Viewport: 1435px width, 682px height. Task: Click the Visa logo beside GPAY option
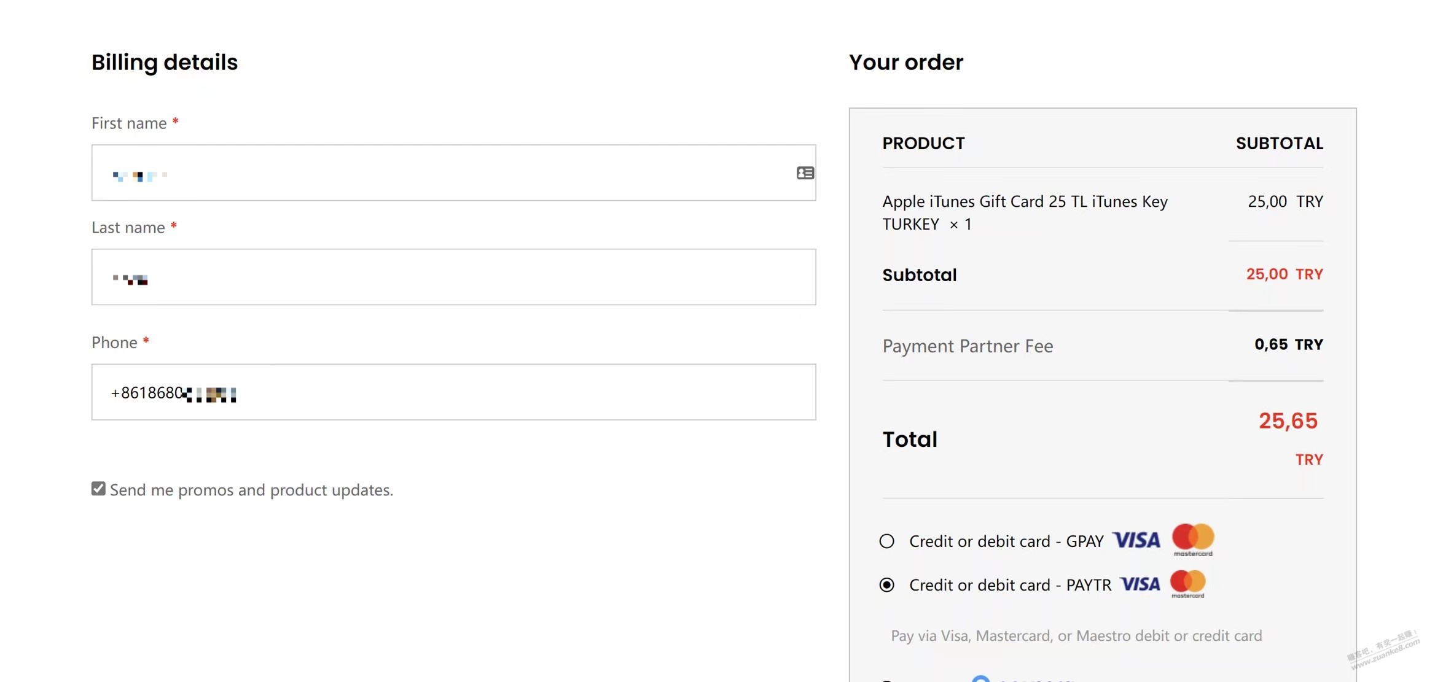tap(1136, 540)
